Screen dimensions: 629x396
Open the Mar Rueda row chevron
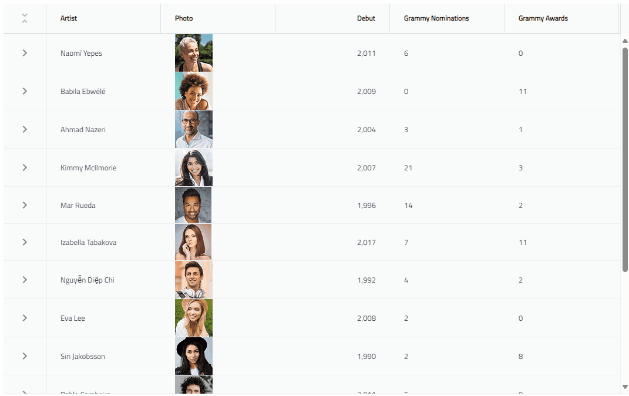25,205
